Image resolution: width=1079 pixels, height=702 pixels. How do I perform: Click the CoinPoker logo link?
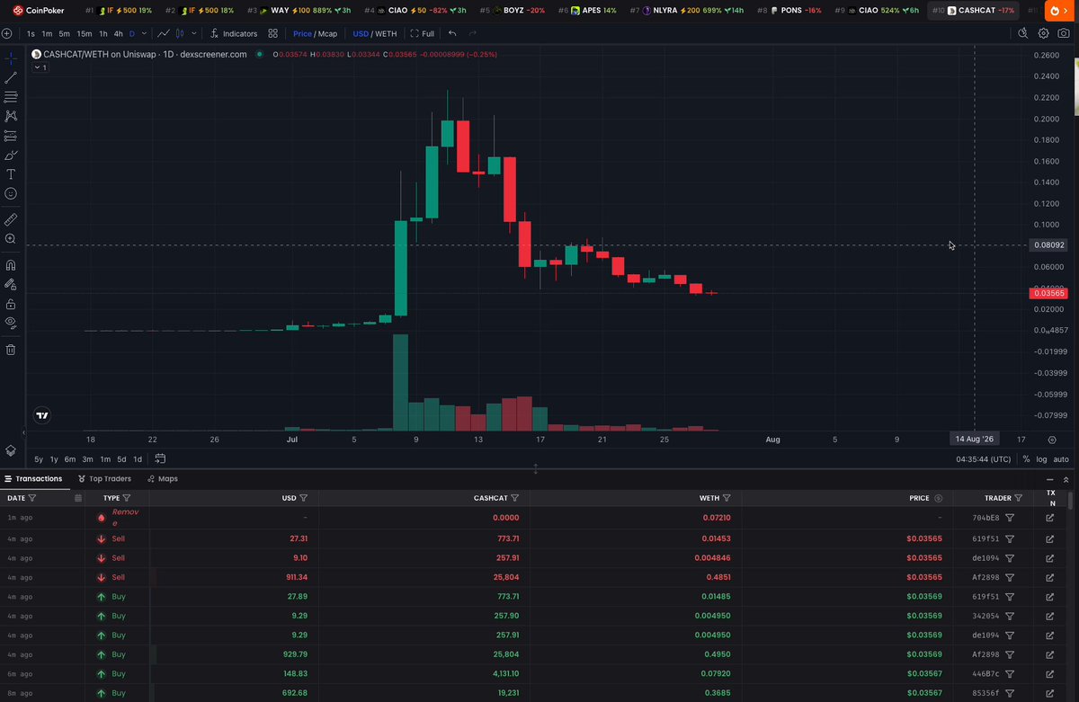click(39, 11)
